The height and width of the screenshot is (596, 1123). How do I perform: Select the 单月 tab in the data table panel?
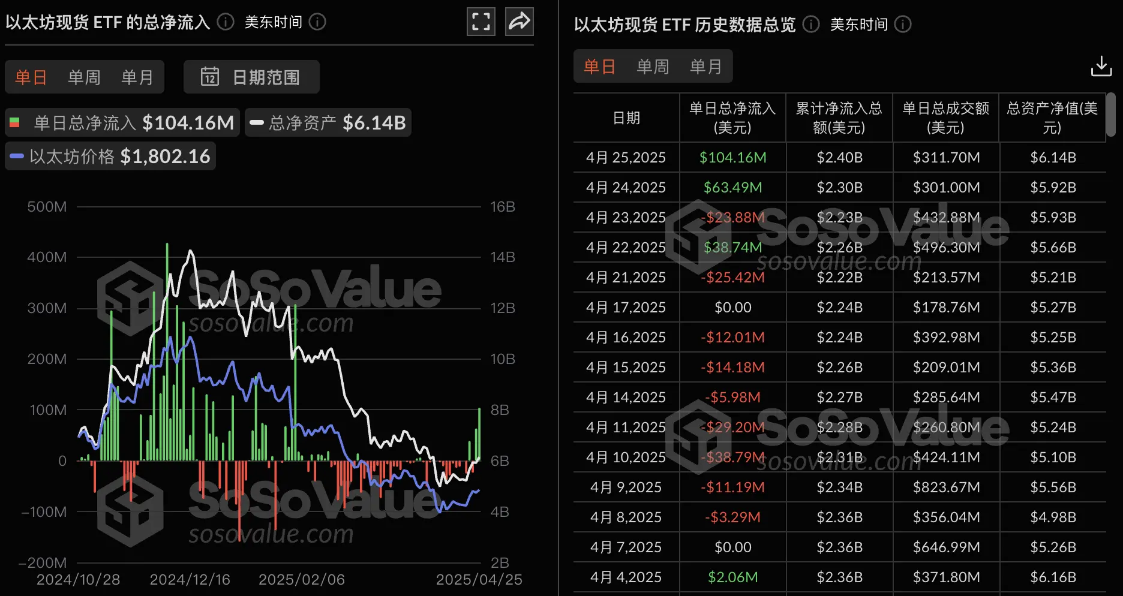click(707, 66)
